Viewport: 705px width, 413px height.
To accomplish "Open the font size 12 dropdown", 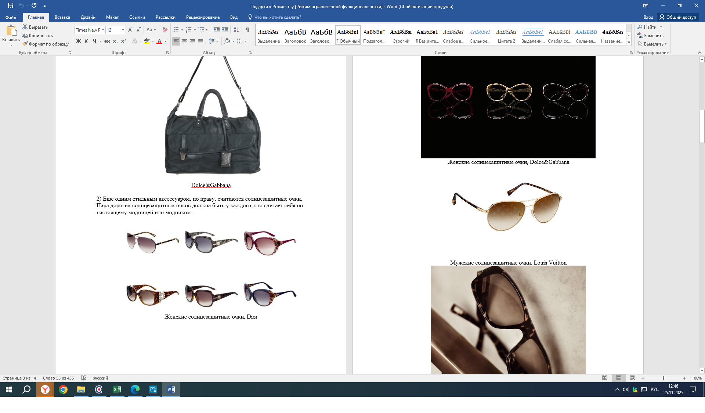I will pyautogui.click(x=123, y=30).
